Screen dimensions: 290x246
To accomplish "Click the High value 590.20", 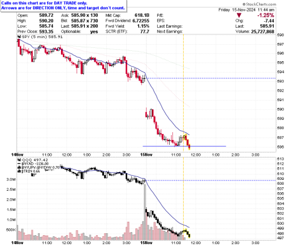I will click(x=47, y=21).
